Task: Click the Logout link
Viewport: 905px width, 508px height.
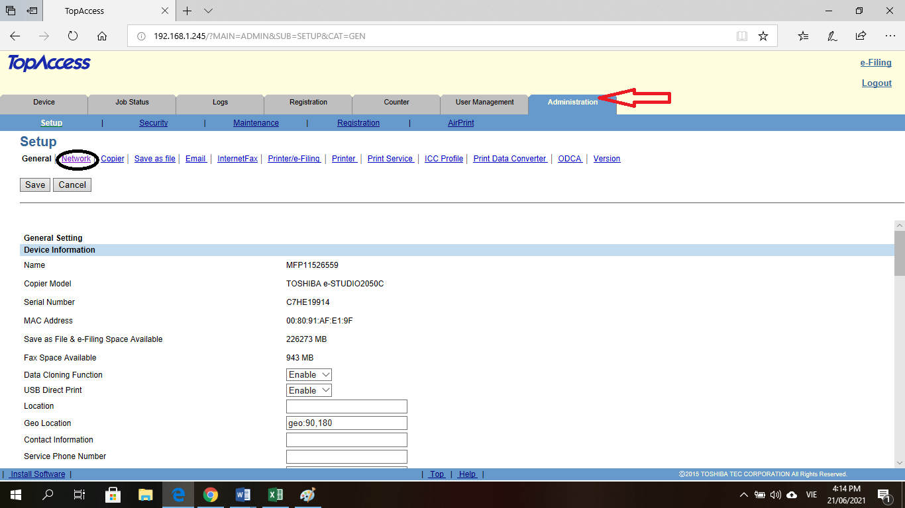Action: pyautogui.click(x=877, y=83)
